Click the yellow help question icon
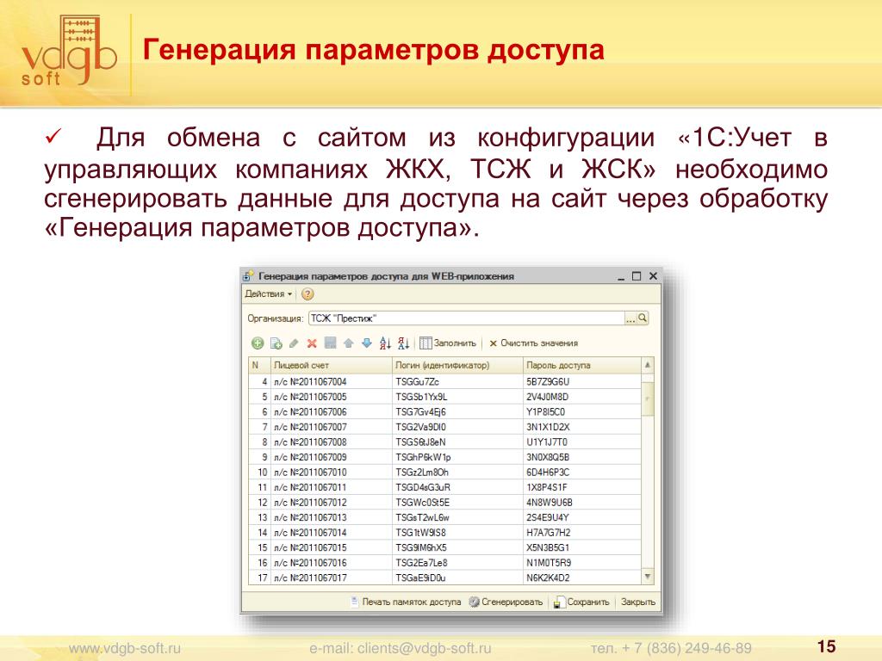Viewport: 882px width, 661px height. click(307, 294)
